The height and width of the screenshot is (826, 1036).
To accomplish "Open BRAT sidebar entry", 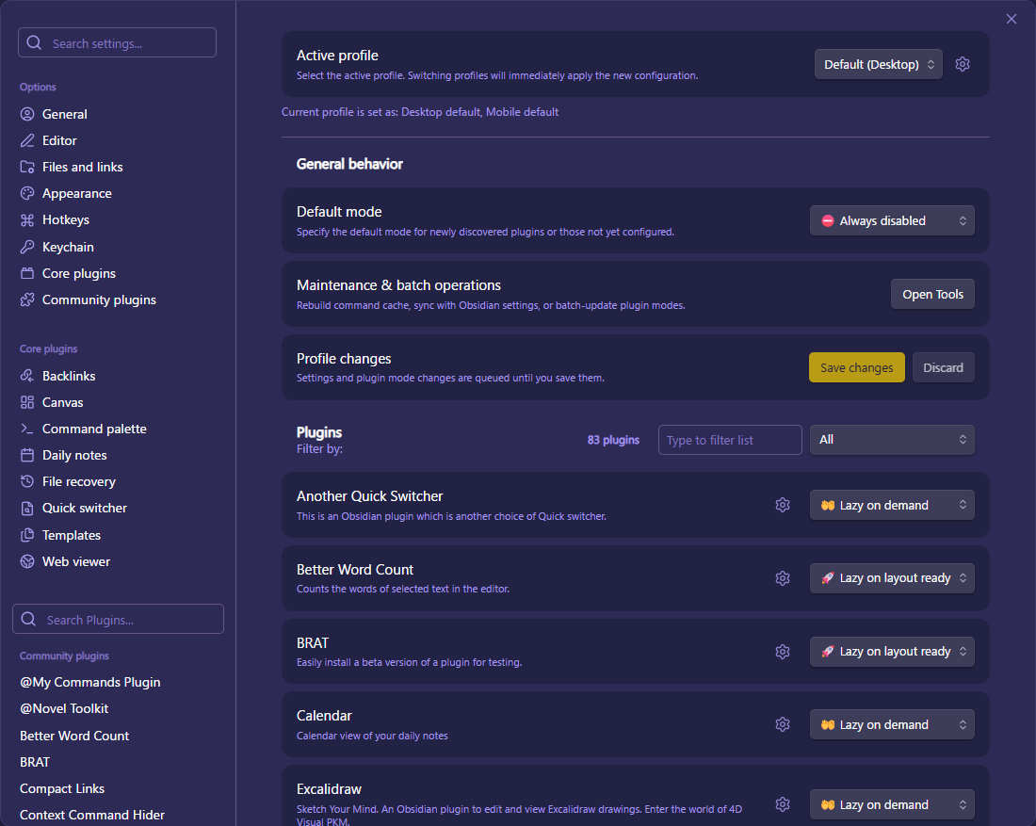I will pos(34,762).
